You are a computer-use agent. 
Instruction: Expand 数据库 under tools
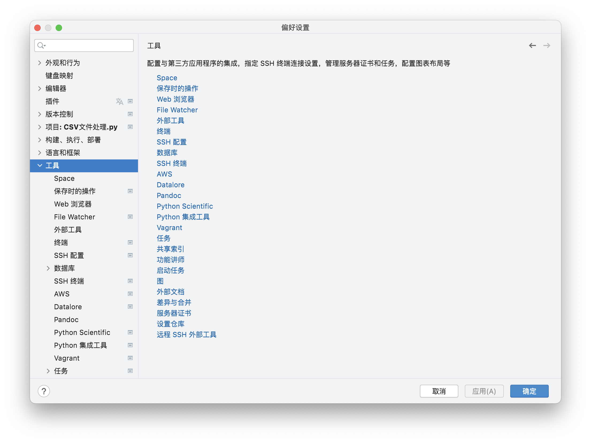(x=48, y=268)
